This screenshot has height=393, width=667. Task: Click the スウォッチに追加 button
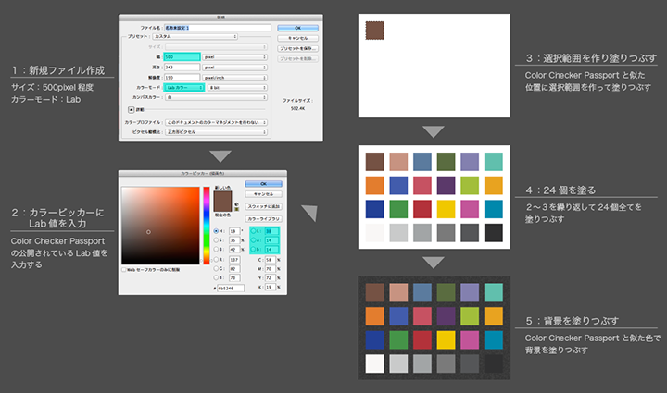[x=264, y=205]
